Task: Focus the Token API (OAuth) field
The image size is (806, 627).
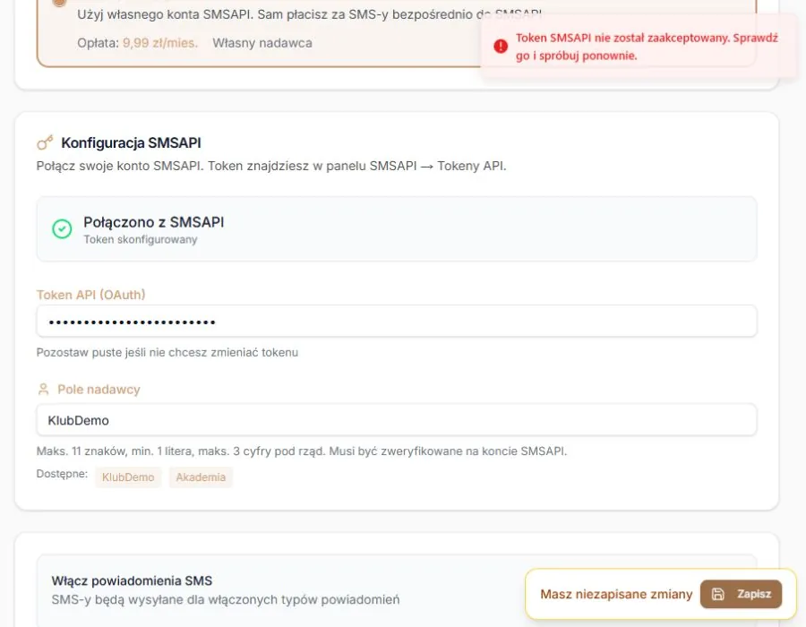Action: click(x=397, y=322)
